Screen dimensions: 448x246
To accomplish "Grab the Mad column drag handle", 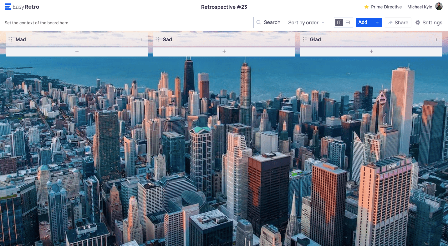I will (10, 40).
